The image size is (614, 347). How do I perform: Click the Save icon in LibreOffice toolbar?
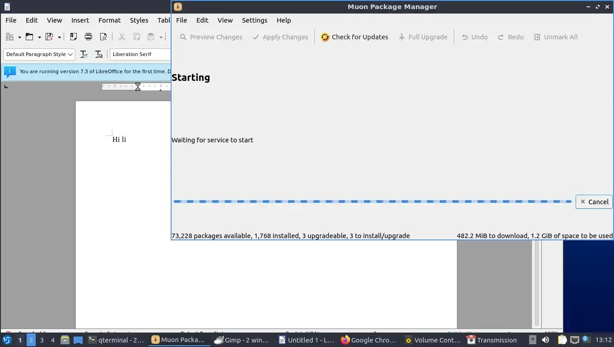(x=49, y=37)
